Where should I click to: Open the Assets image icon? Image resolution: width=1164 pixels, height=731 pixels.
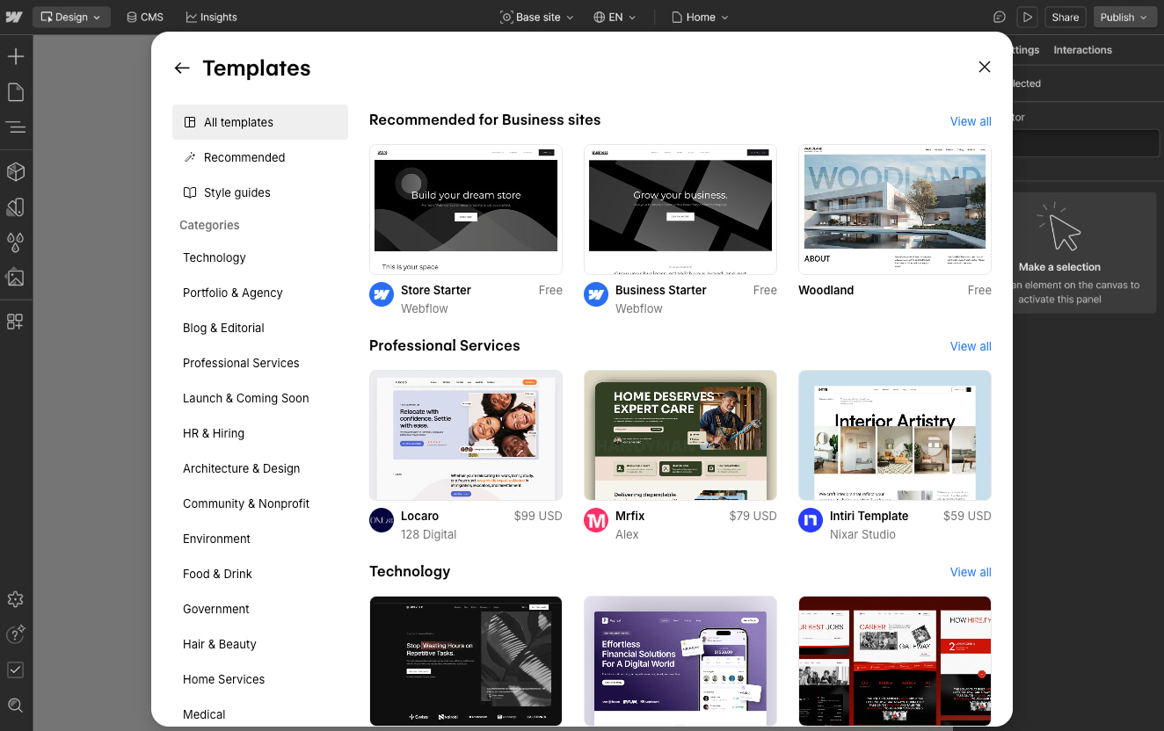click(x=15, y=278)
